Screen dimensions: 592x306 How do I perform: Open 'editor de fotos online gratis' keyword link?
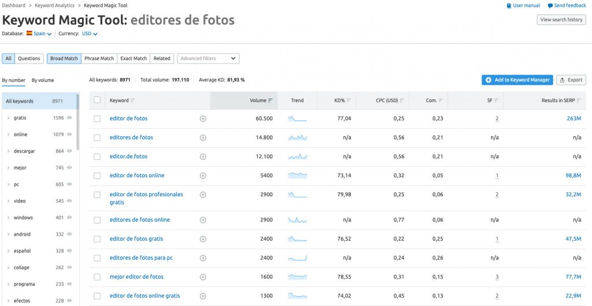click(x=145, y=296)
